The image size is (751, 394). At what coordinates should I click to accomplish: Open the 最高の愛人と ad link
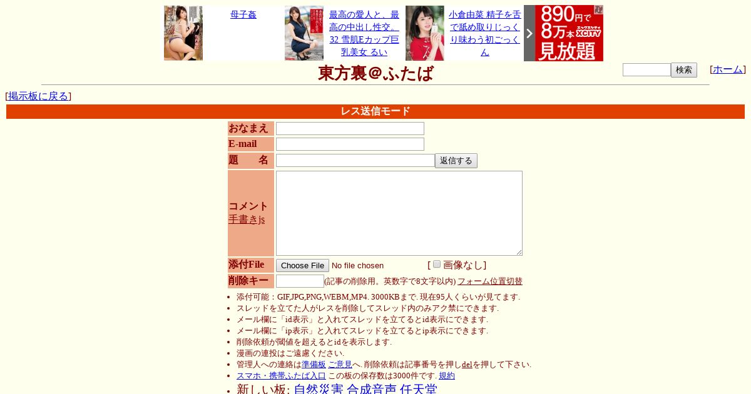point(364,33)
